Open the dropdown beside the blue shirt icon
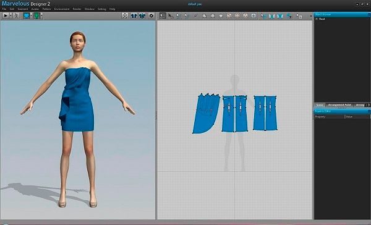 (x=32, y=16)
